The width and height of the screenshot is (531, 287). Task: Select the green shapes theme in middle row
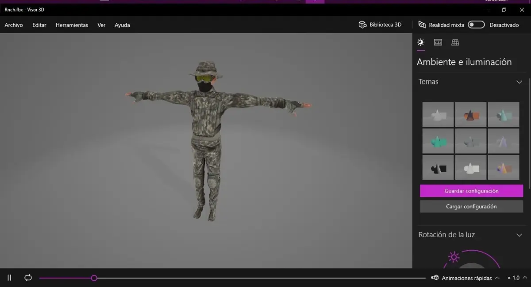(438, 141)
